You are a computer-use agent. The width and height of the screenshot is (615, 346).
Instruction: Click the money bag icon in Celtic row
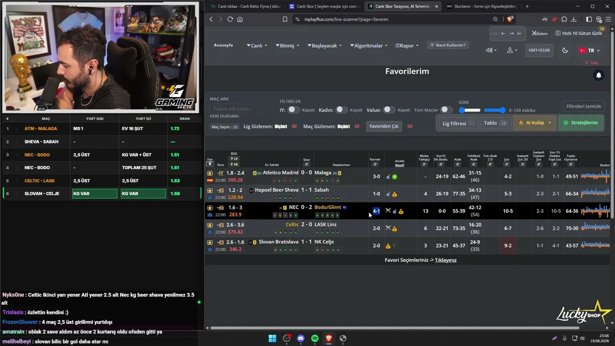point(394,229)
